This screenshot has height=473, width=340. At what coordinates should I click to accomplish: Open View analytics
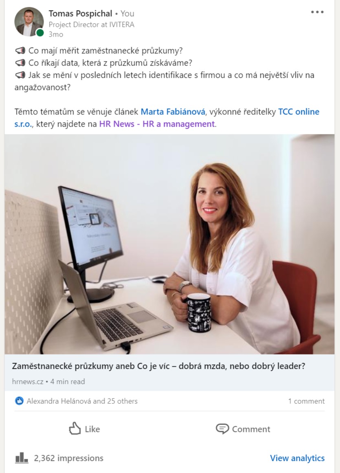coord(297,458)
